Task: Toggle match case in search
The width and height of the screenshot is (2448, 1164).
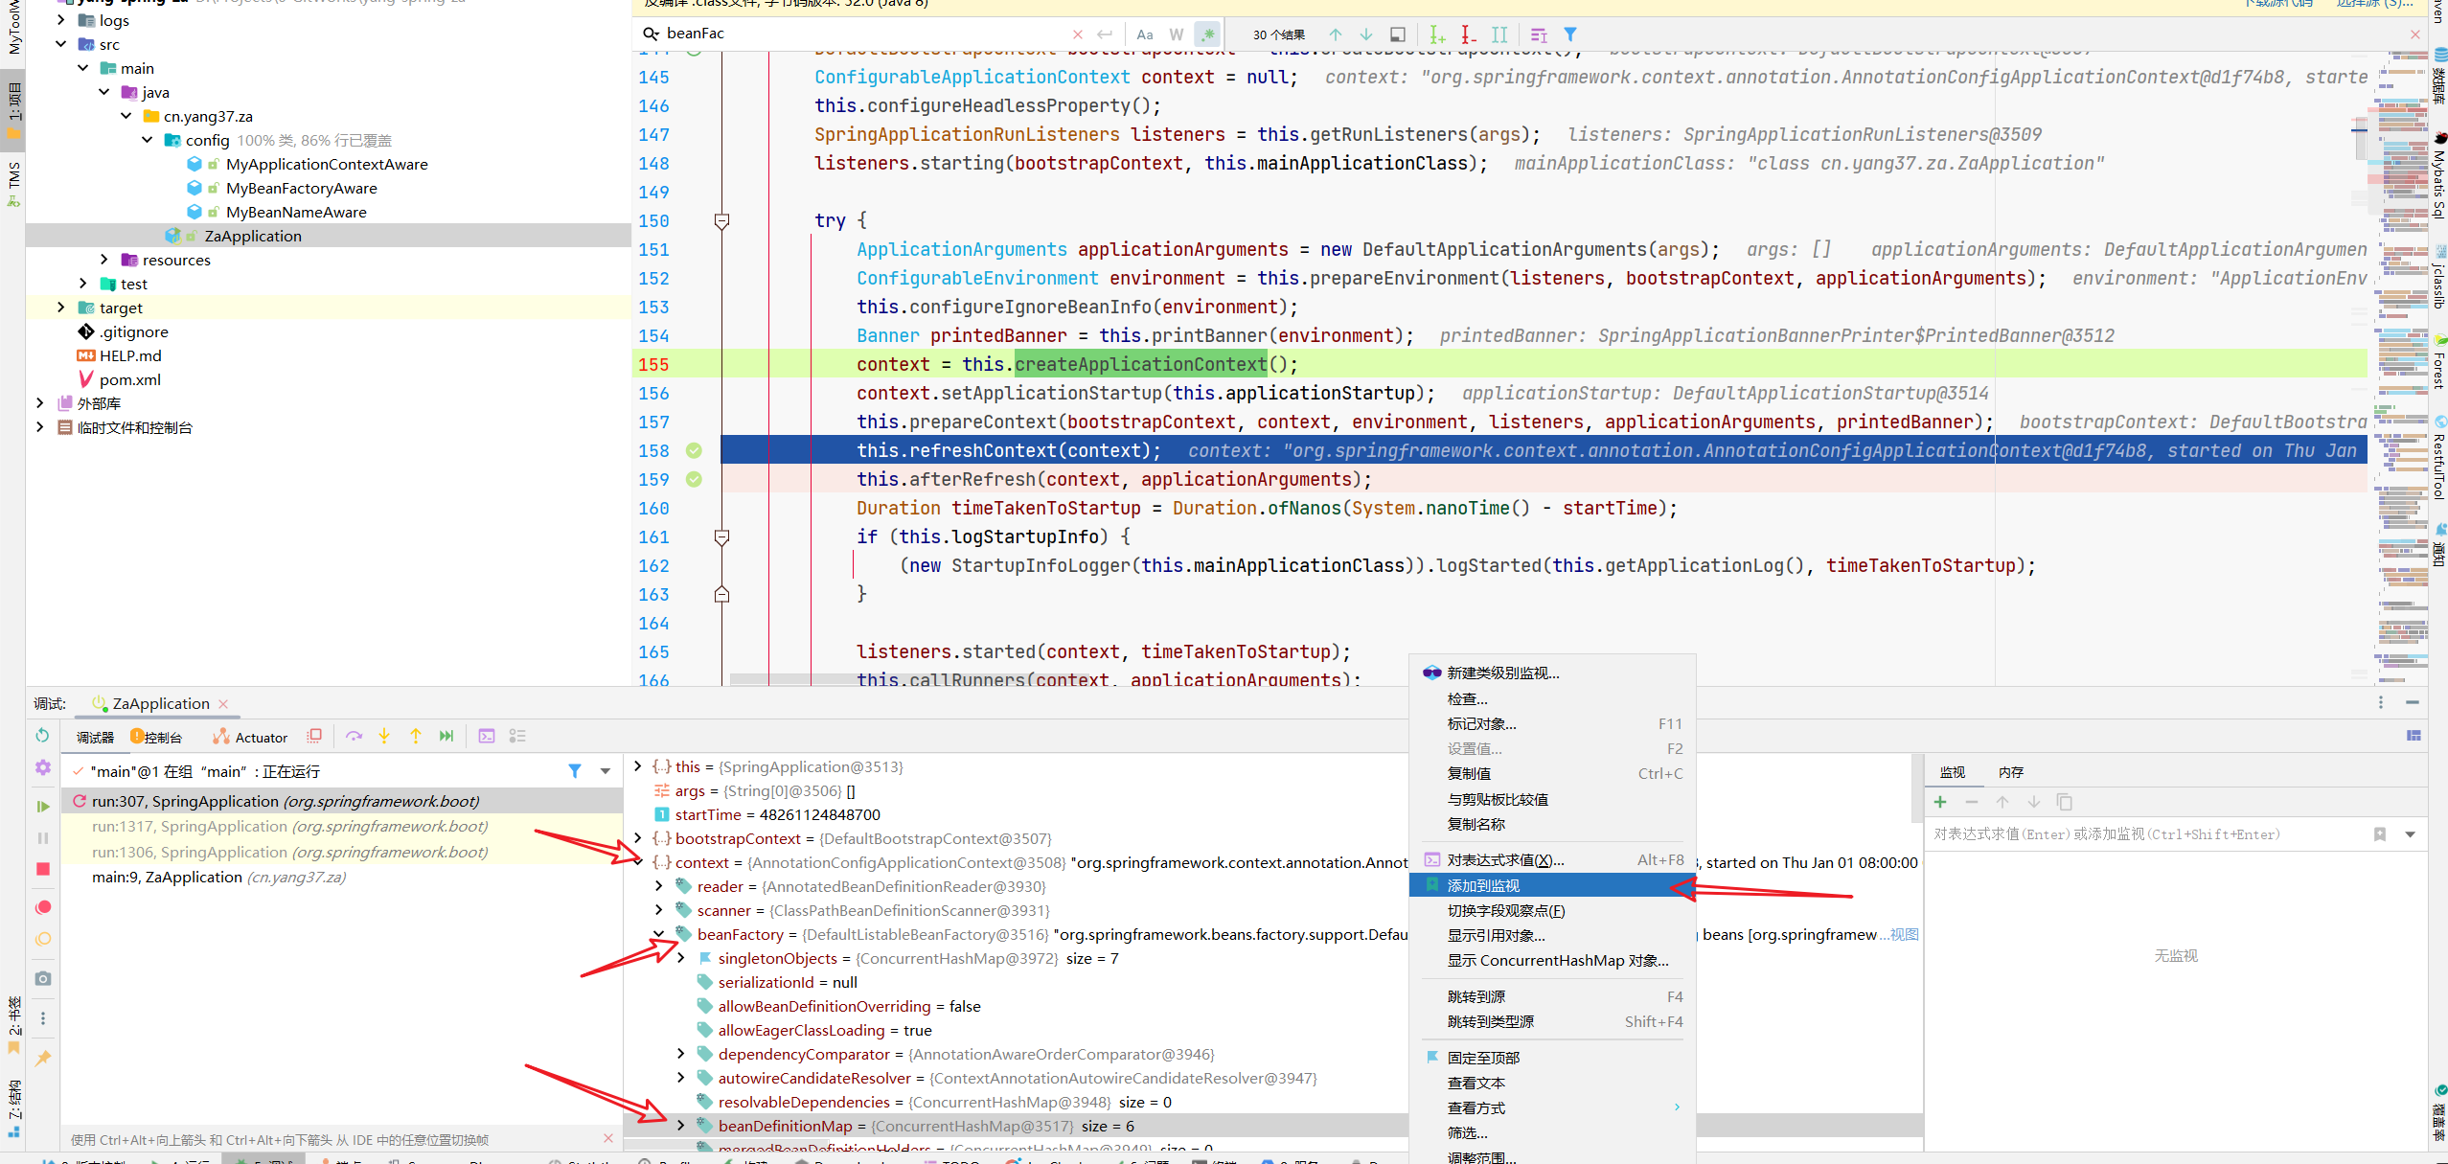Action: click(x=1144, y=34)
